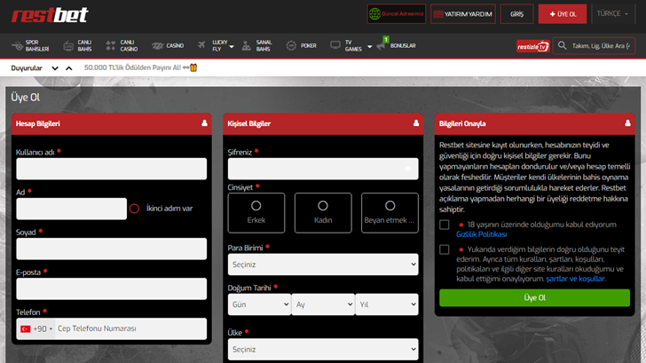Click the TV Games monitor icon

335,45
